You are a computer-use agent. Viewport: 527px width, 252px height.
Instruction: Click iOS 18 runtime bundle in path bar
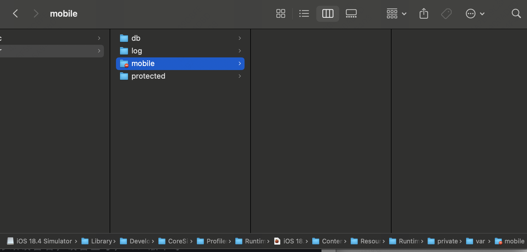[289, 241]
